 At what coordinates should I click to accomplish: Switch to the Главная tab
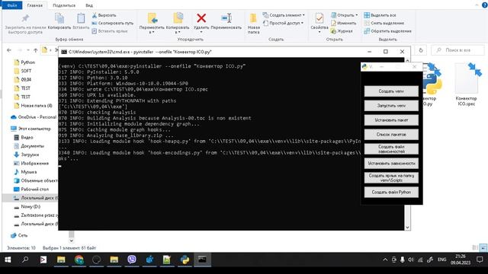pyautogui.click(x=35, y=5)
